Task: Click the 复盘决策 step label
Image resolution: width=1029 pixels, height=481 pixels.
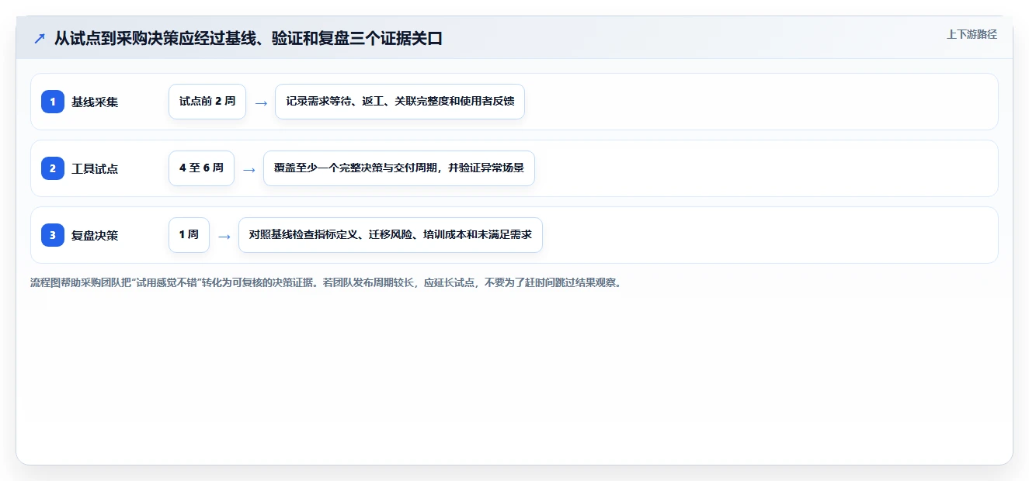Action: click(x=95, y=235)
